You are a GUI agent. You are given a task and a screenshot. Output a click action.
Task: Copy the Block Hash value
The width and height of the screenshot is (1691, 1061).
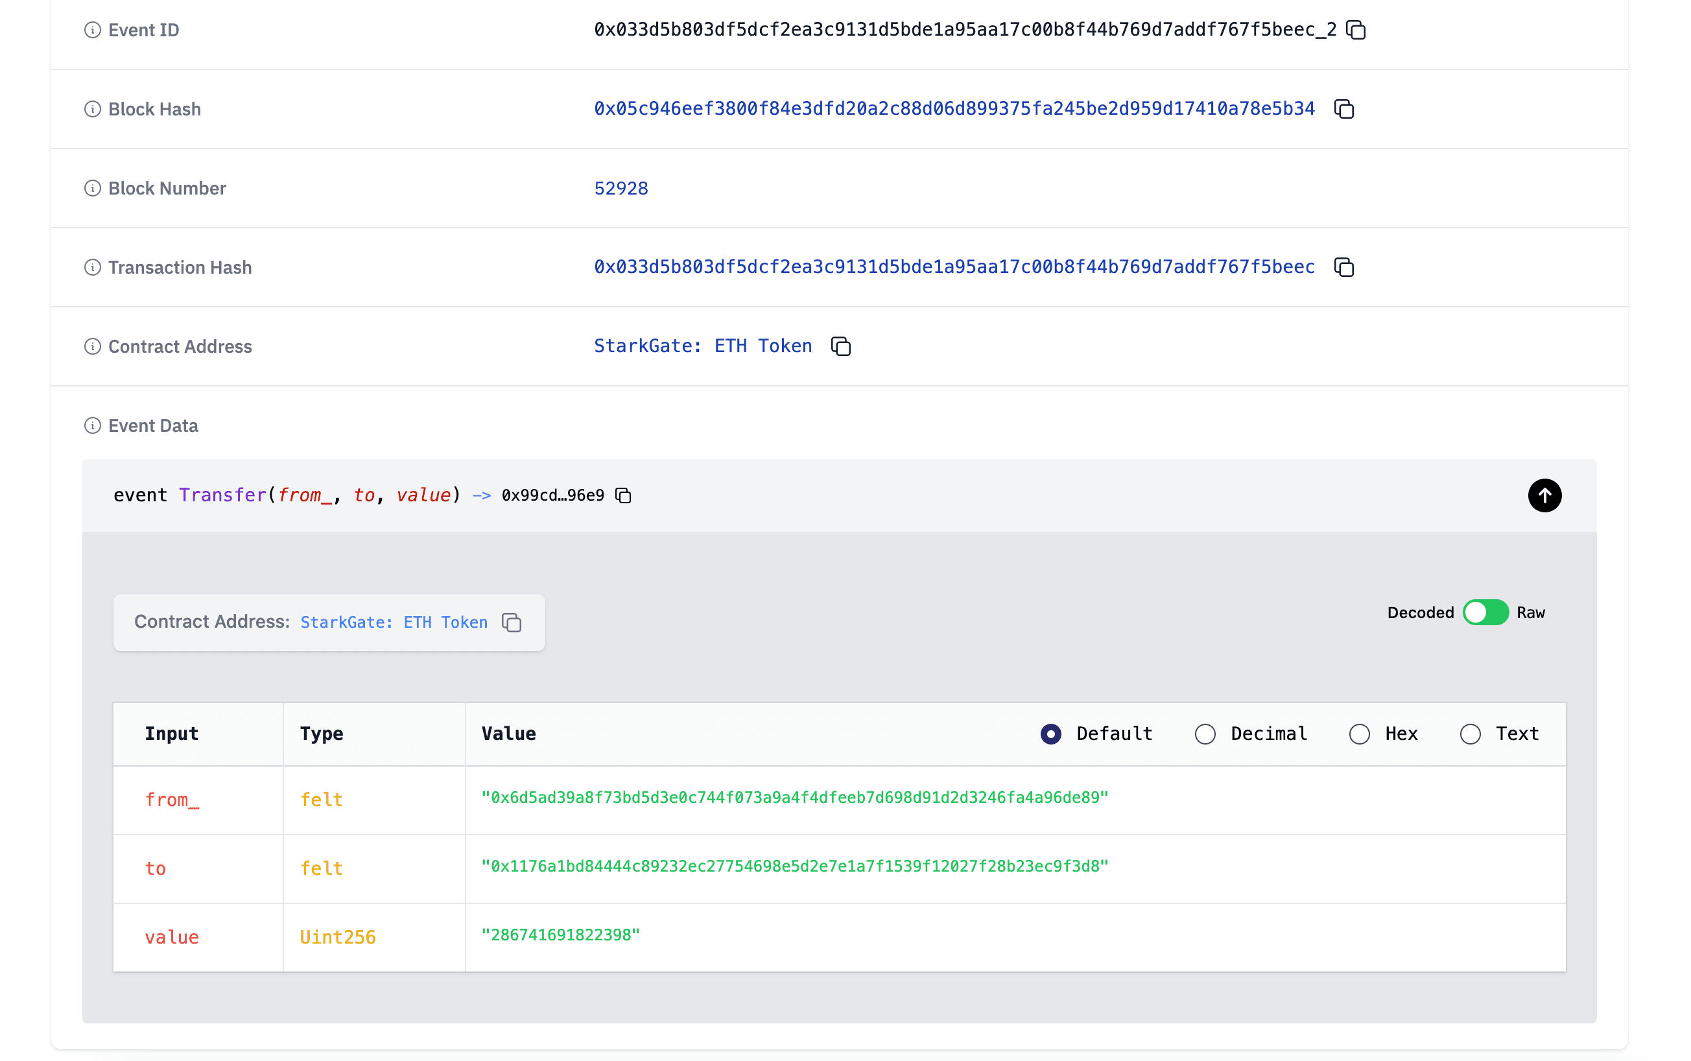click(x=1343, y=110)
